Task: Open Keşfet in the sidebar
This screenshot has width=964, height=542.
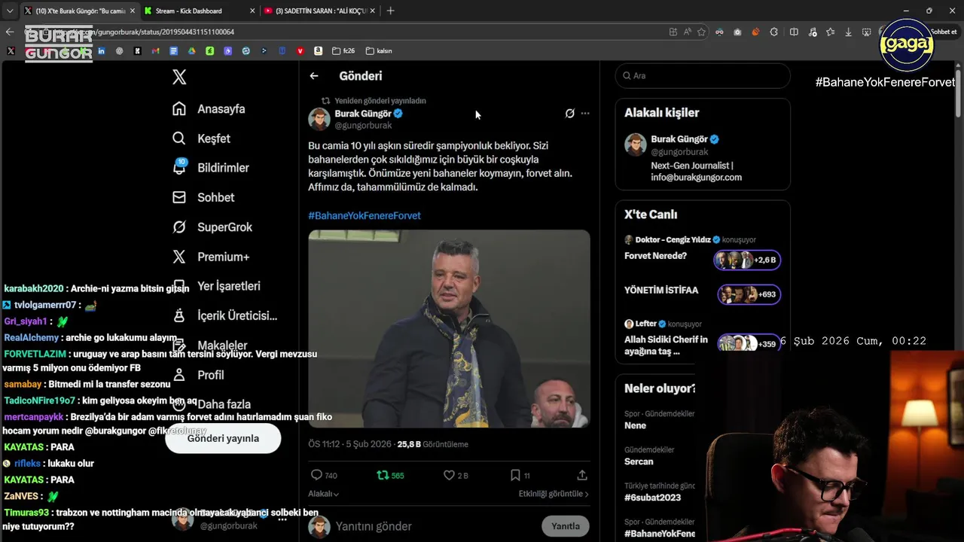Action: [201, 139]
